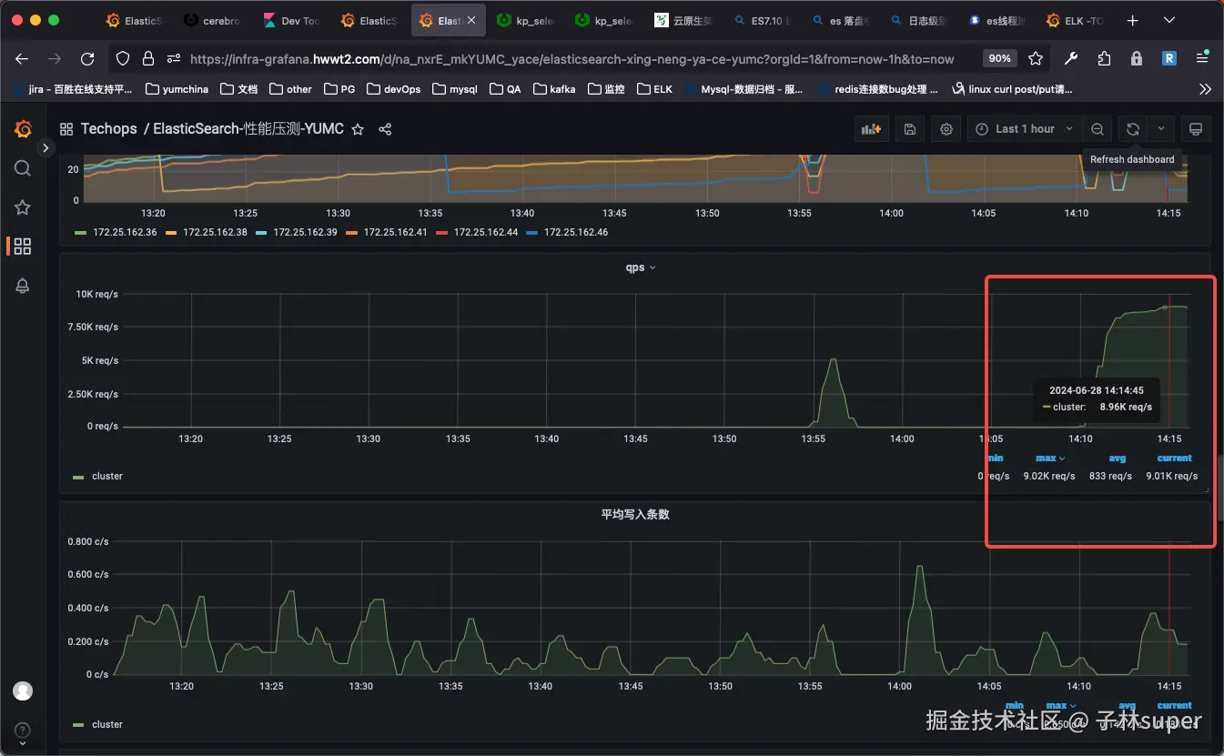Click the Refresh dashboard button
Screen dimensions: 1224x756
point(1132,129)
